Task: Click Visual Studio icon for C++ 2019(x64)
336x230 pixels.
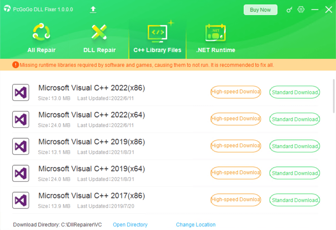Action: (x=21, y=173)
